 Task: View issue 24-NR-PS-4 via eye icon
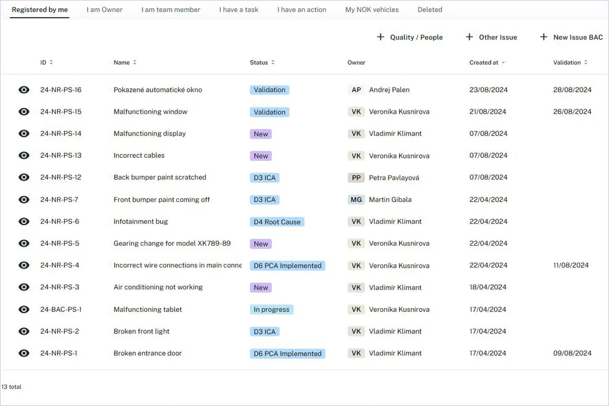point(24,265)
